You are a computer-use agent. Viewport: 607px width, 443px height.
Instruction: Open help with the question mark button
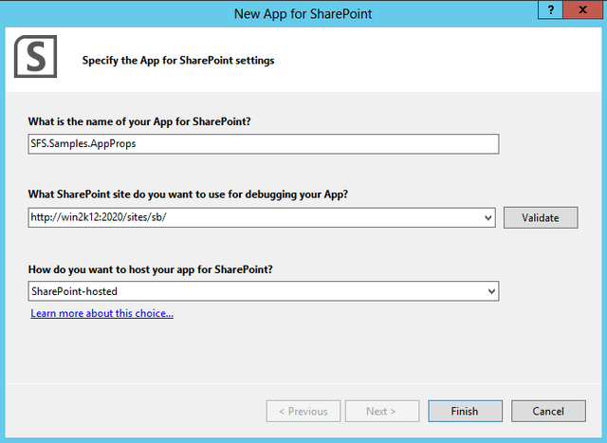550,9
